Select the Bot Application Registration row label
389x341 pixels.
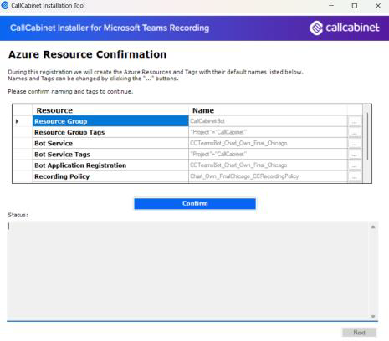click(x=110, y=165)
